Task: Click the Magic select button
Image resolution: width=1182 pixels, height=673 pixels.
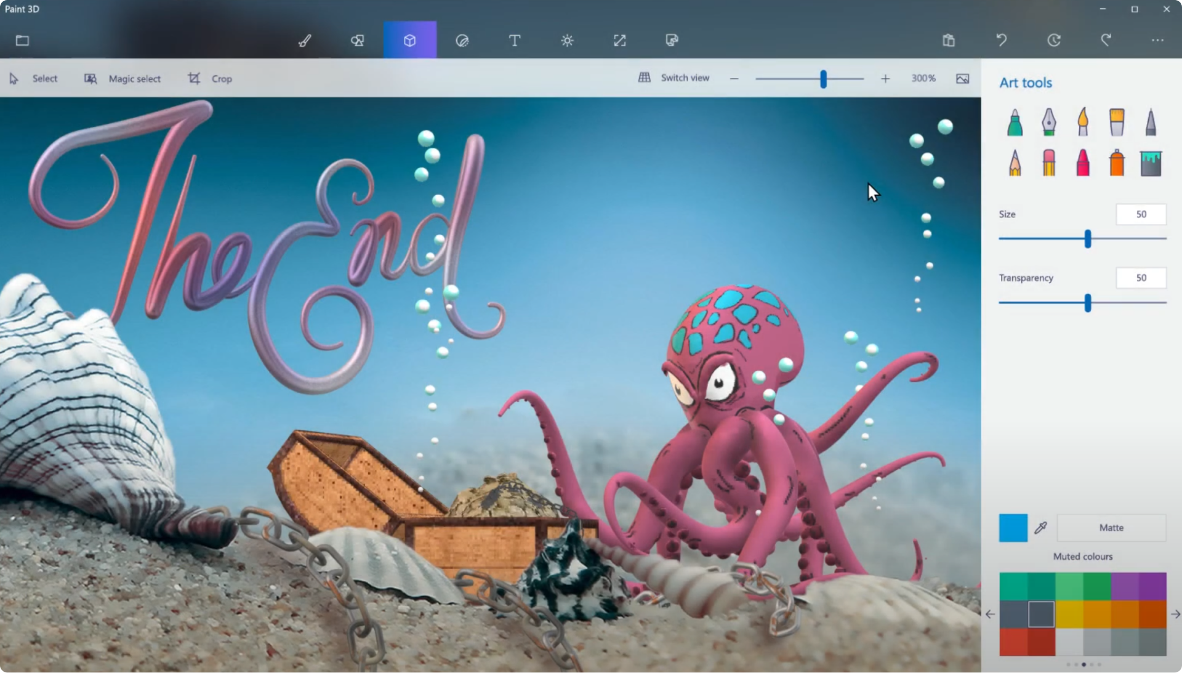Action: point(123,79)
